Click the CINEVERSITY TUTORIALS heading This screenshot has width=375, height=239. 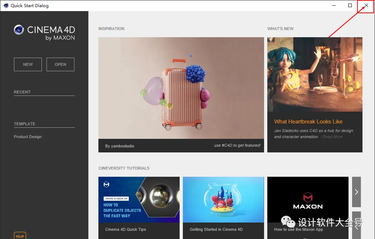pos(124,168)
